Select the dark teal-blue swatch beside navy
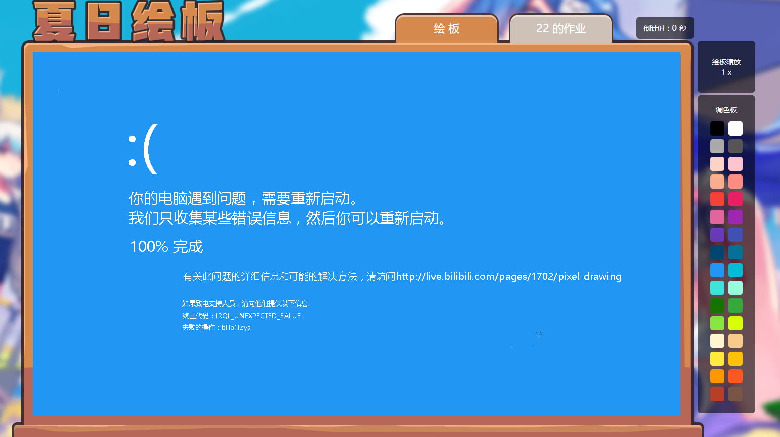Viewport: 780px width, 437px height. (735, 252)
